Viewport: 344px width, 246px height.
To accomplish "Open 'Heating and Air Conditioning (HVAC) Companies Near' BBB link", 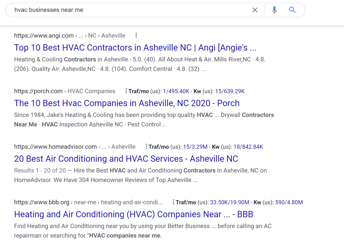I will [134, 214].
